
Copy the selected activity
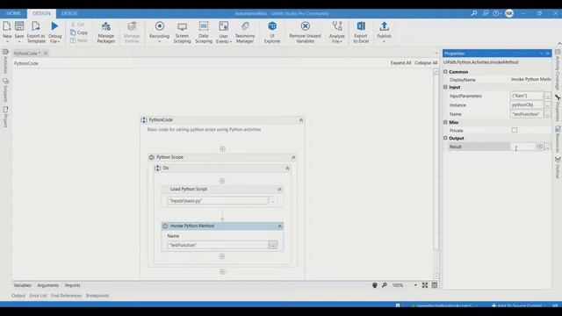click(79, 32)
